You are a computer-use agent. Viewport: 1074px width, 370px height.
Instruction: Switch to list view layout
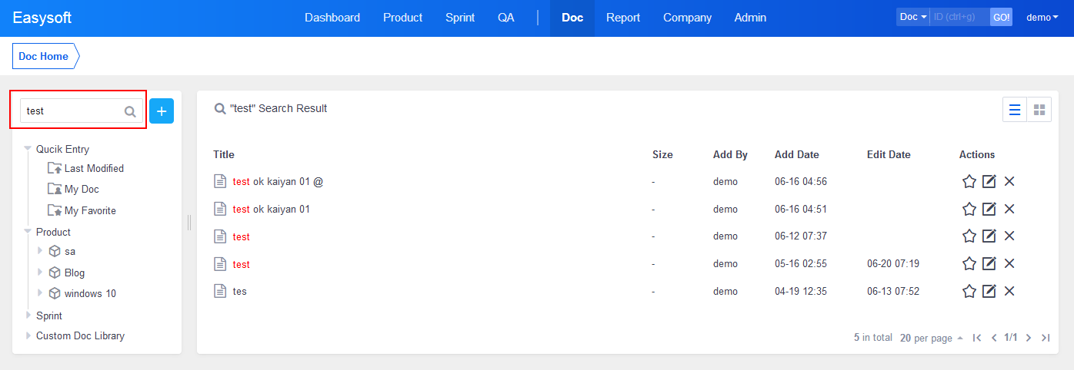pyautogui.click(x=1015, y=110)
